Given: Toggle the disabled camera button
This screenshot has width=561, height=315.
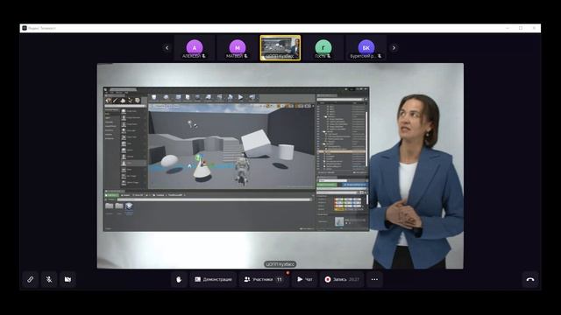Looking at the screenshot, I should (x=67, y=279).
